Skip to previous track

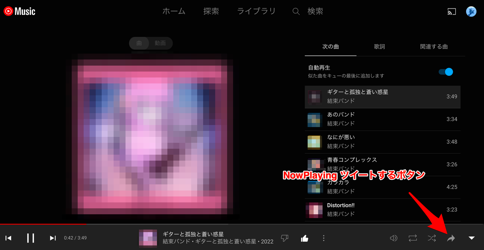click(9, 238)
